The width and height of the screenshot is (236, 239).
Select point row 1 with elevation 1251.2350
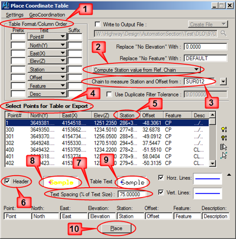(107, 123)
